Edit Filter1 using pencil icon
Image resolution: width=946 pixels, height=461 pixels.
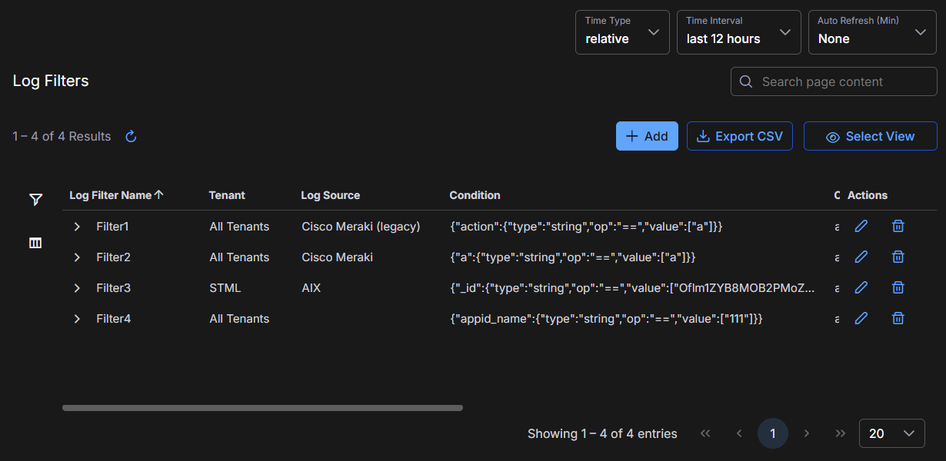pos(861,226)
